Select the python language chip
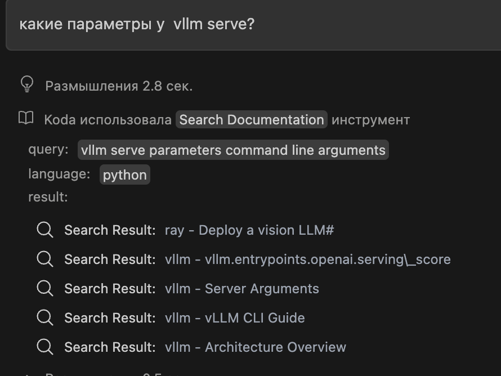Screen dimensions: 501x376 coord(124,174)
